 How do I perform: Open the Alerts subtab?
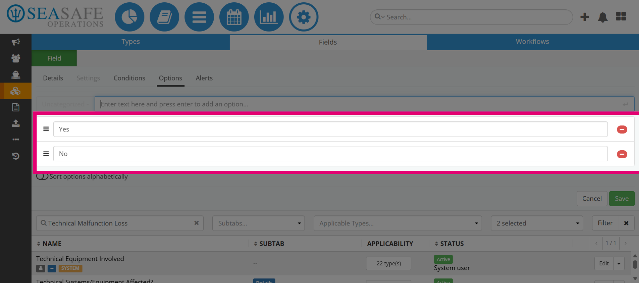click(204, 78)
